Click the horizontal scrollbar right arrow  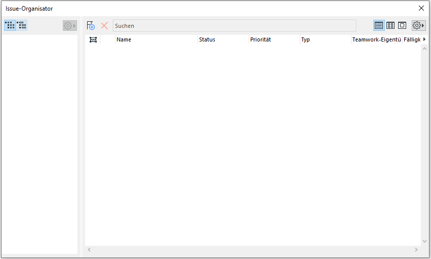[x=416, y=249]
